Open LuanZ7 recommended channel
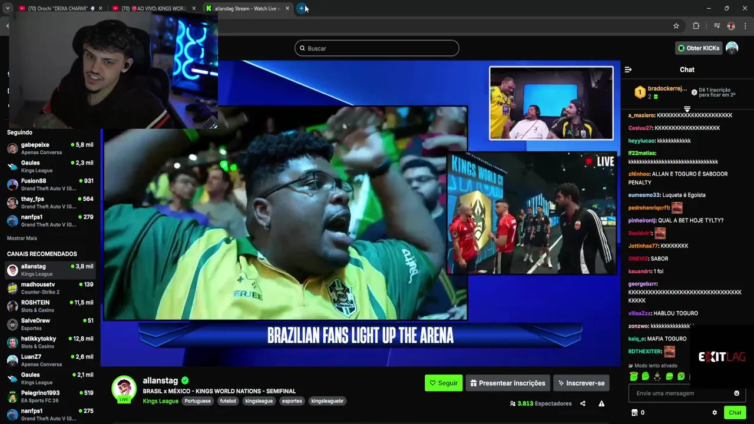The width and height of the screenshot is (754, 424). click(x=50, y=360)
